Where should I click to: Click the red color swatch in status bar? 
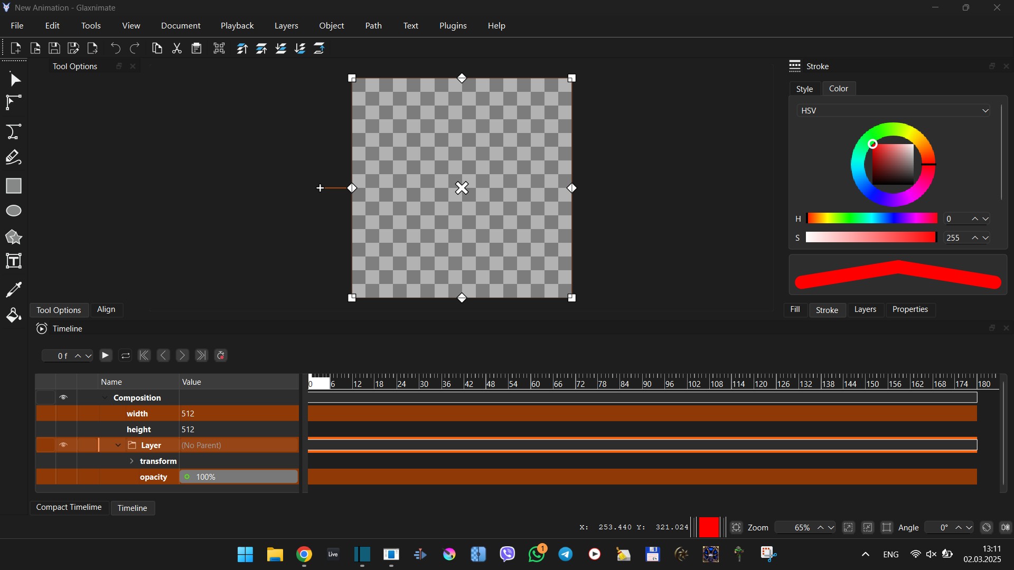coord(709,527)
